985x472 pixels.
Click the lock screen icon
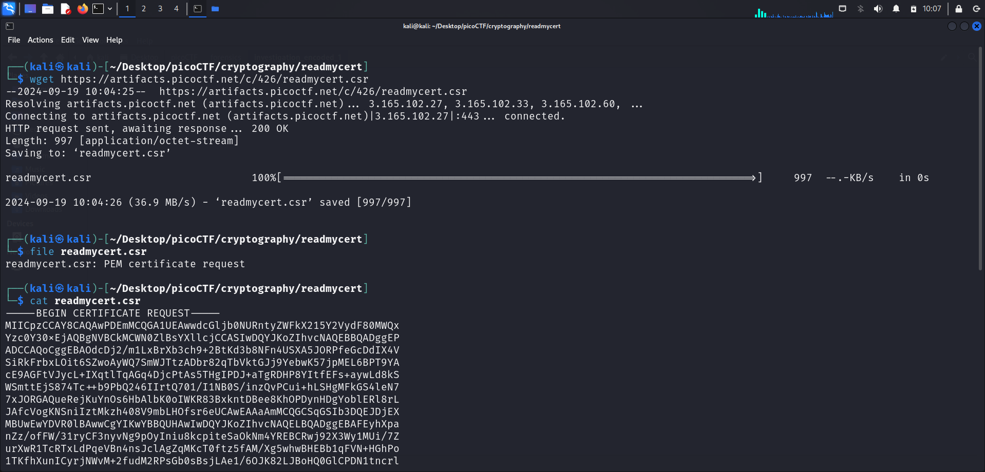point(959,9)
